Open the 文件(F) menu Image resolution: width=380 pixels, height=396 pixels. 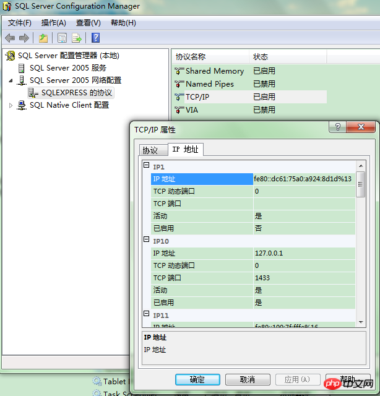pyautogui.click(x=19, y=23)
